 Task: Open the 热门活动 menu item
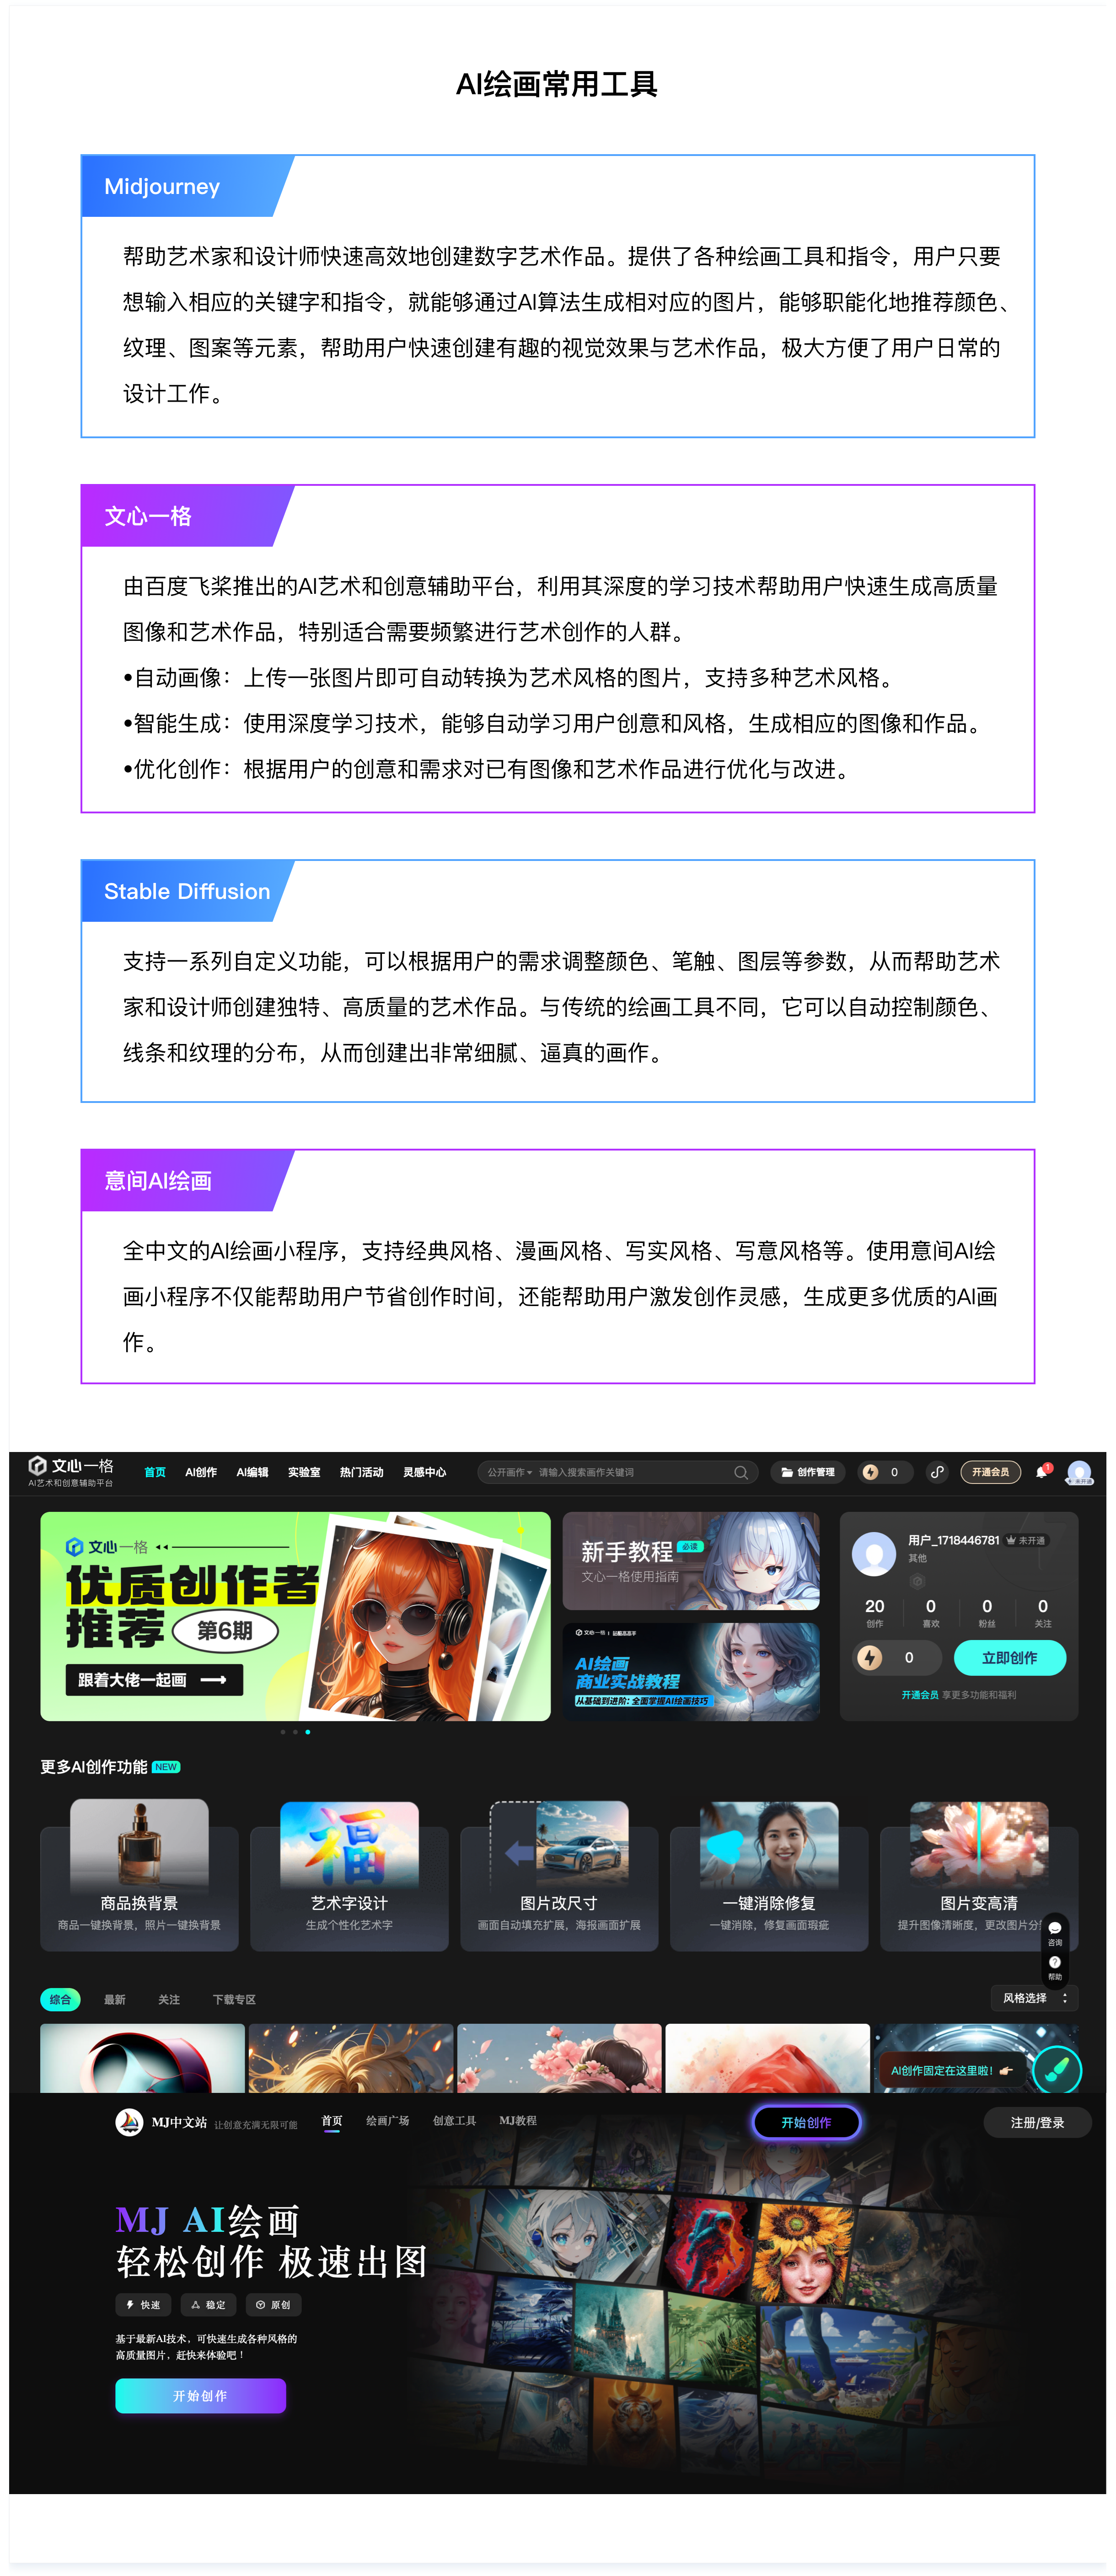pos(361,1471)
